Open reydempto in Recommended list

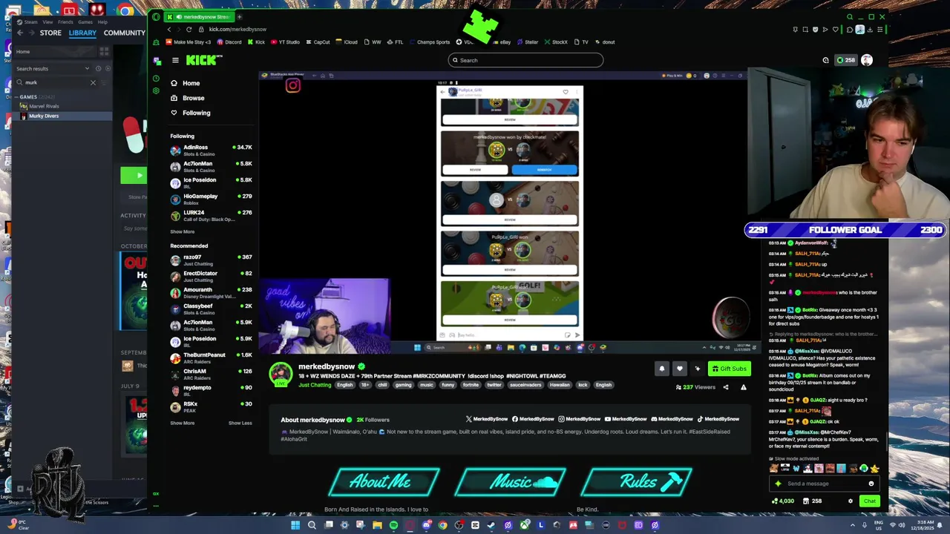coord(211,390)
